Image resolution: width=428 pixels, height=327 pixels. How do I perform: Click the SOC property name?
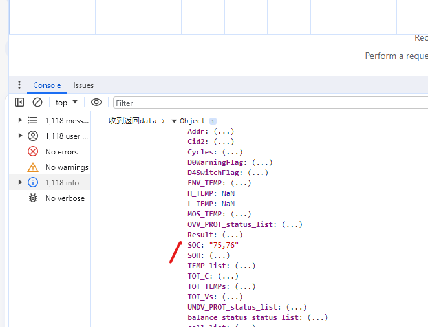click(194, 245)
